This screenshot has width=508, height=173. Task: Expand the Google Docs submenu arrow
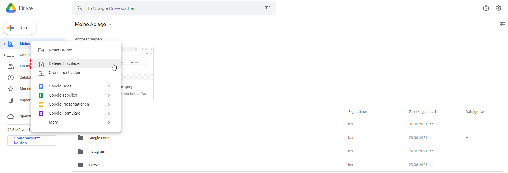click(x=109, y=86)
